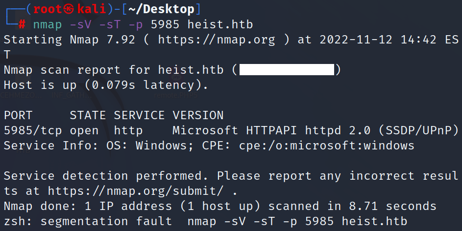Click the red # prompt symbol

tap(22, 24)
